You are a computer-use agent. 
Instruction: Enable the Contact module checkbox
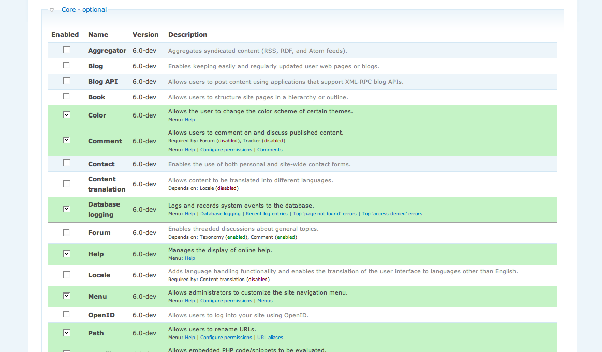click(x=66, y=163)
